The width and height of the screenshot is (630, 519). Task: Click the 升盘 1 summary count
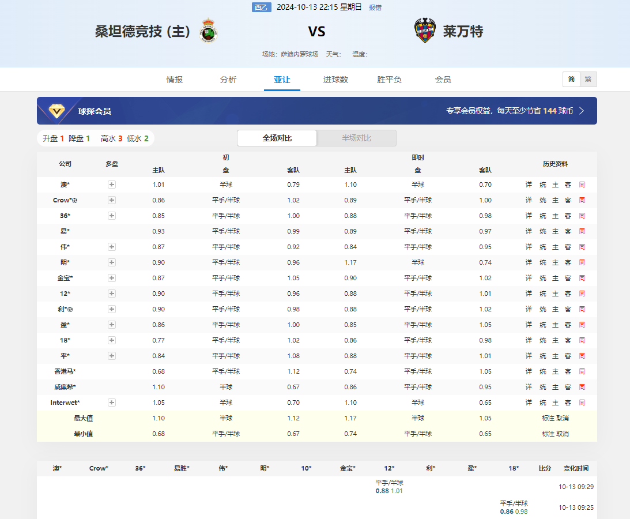[54, 138]
